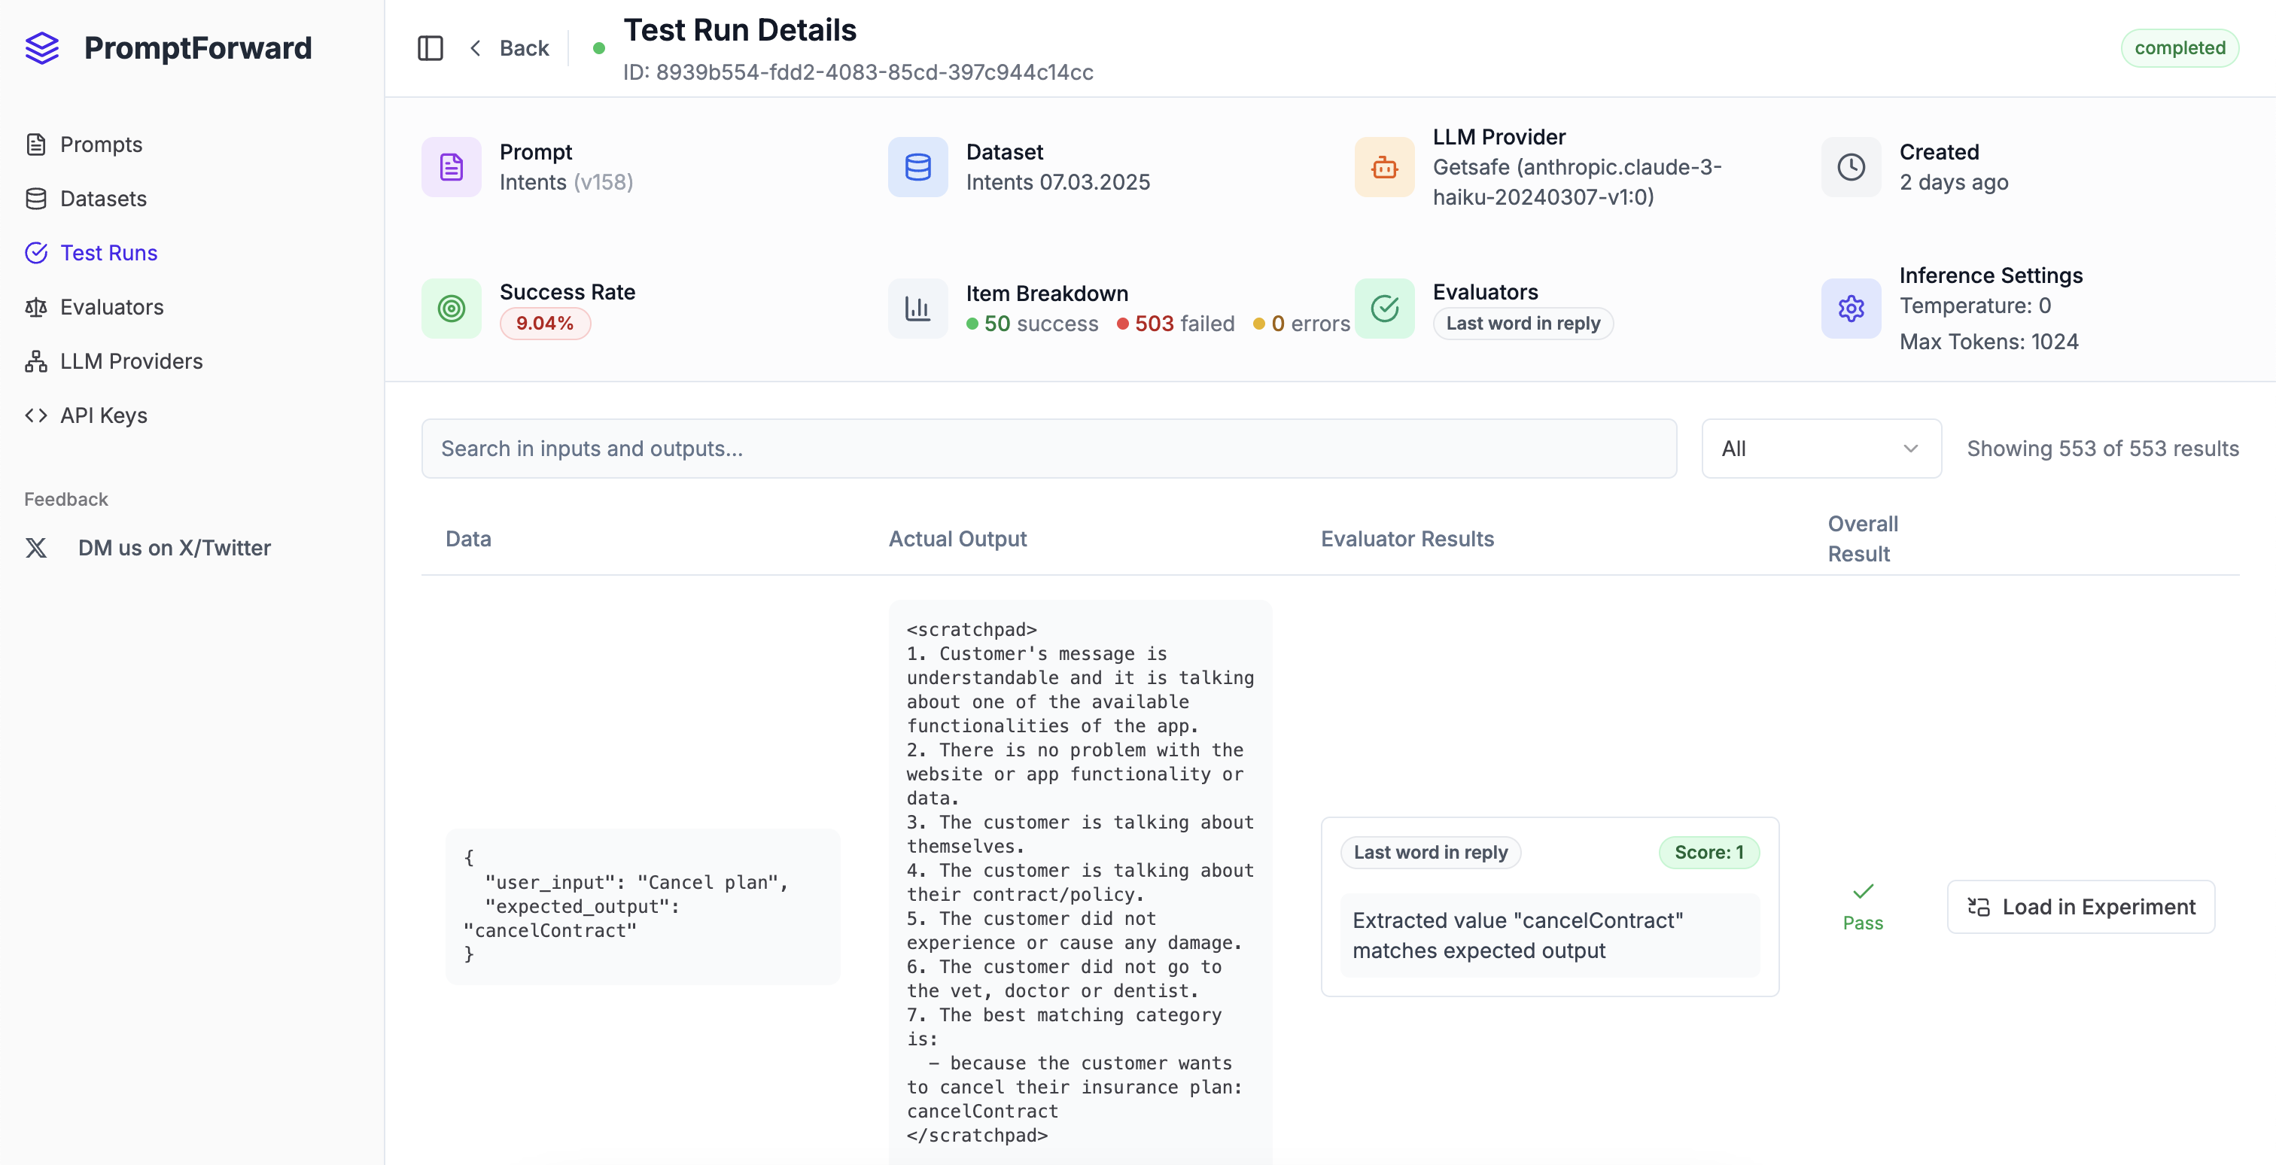
Task: Select the Evaluators scale icon
Action: coord(36,306)
